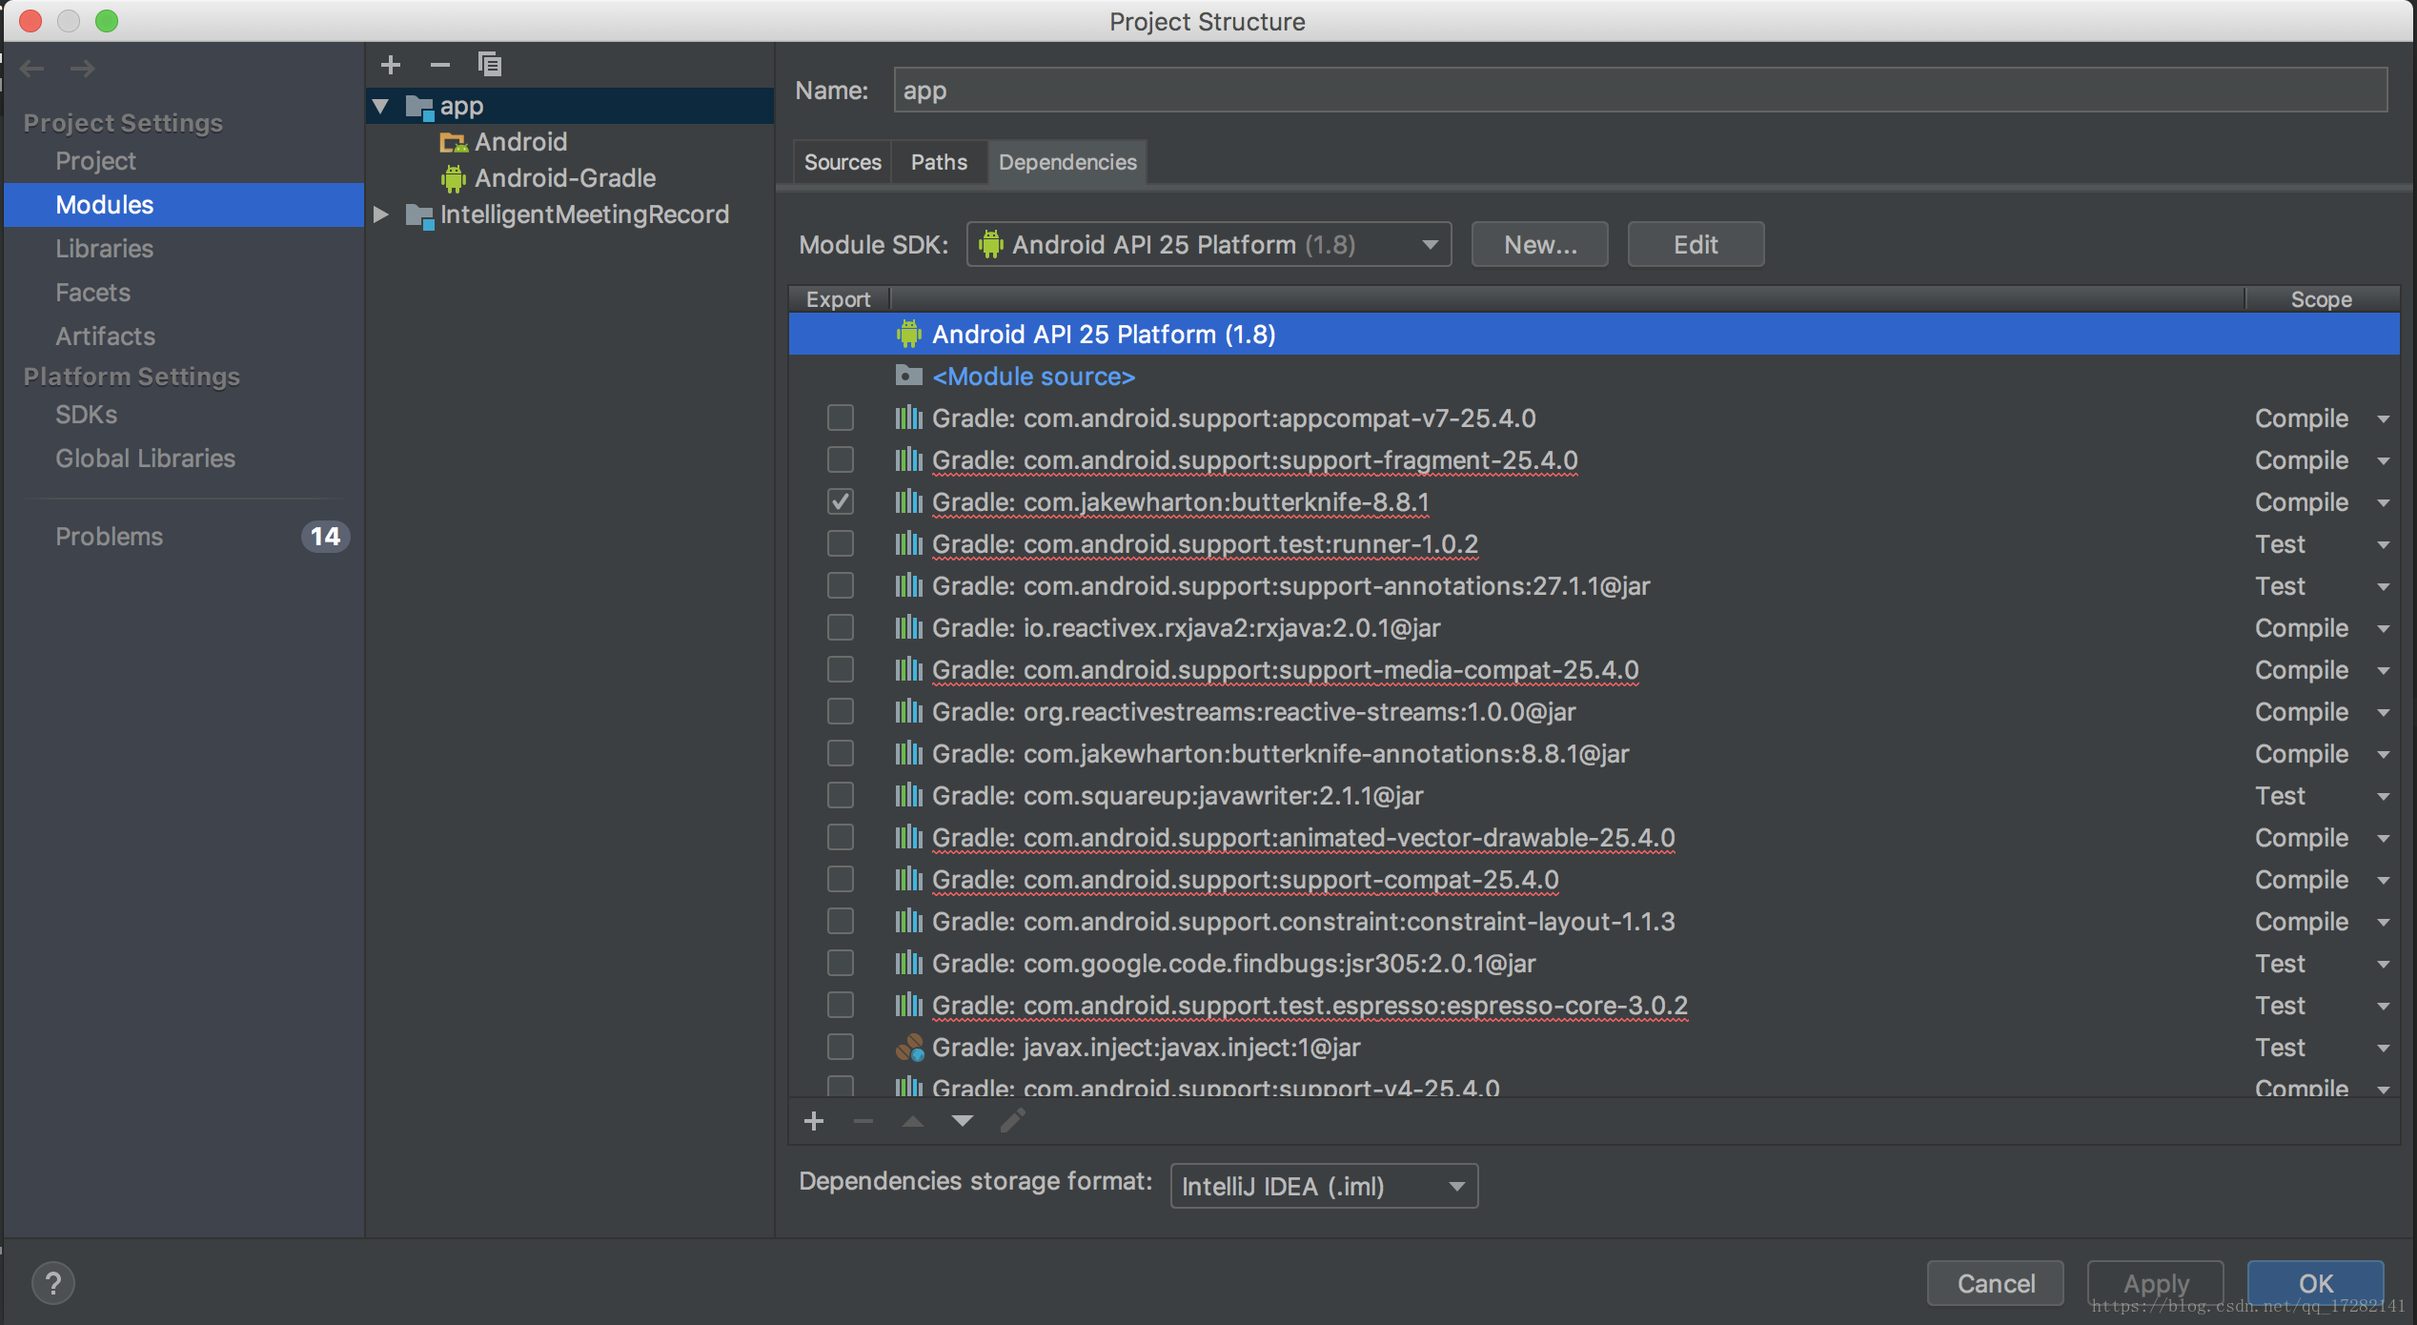Click Android robot icon in dependency list row
Screen dimensions: 2417x1325
click(909, 334)
